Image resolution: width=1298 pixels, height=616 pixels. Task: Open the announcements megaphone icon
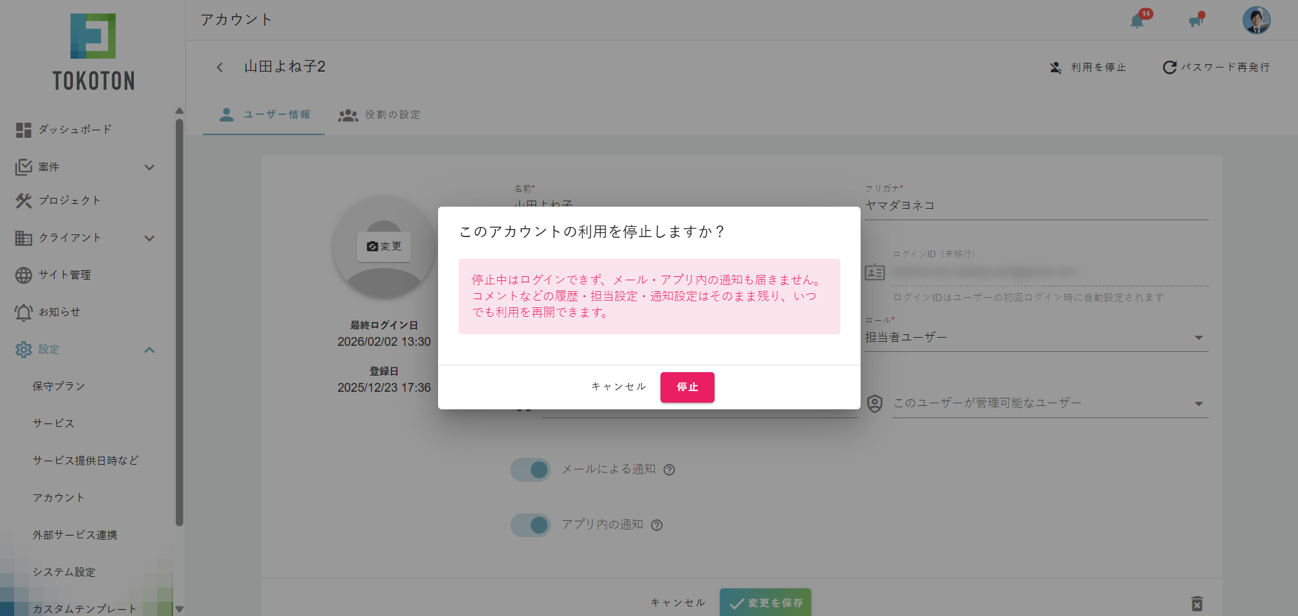(x=1196, y=21)
